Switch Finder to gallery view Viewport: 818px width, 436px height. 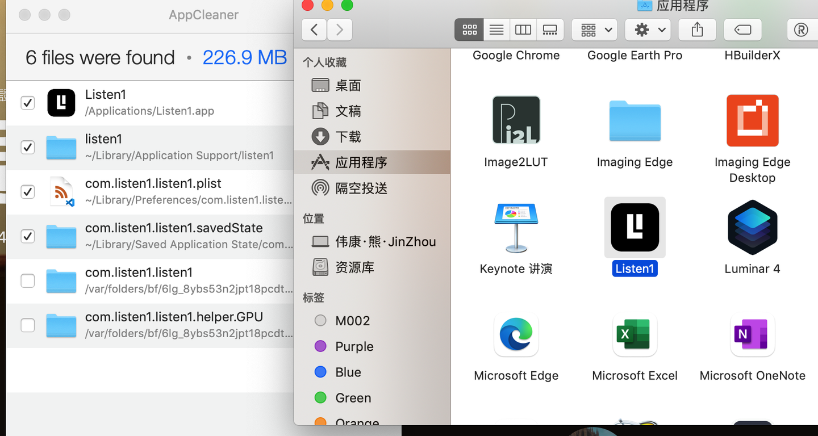[550, 30]
